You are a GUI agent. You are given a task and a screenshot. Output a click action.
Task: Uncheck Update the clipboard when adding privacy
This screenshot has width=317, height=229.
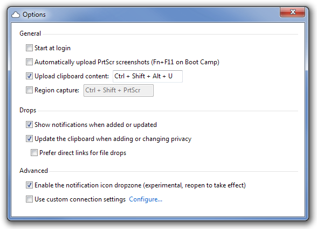coord(29,139)
